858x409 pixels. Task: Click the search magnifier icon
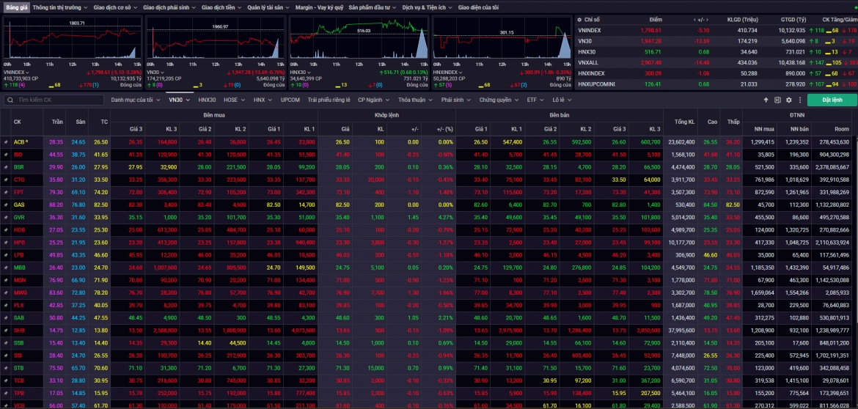[10, 100]
